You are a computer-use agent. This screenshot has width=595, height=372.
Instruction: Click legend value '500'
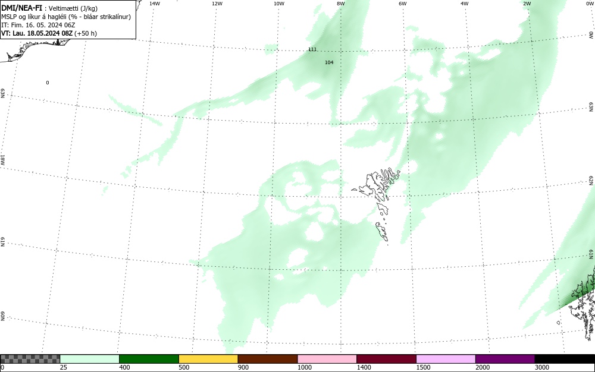click(184, 367)
